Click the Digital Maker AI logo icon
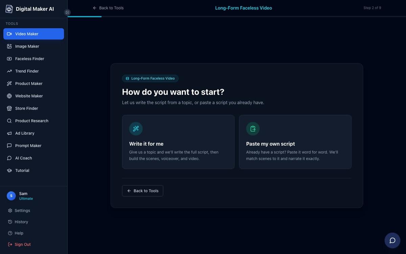 click(x=9, y=9)
